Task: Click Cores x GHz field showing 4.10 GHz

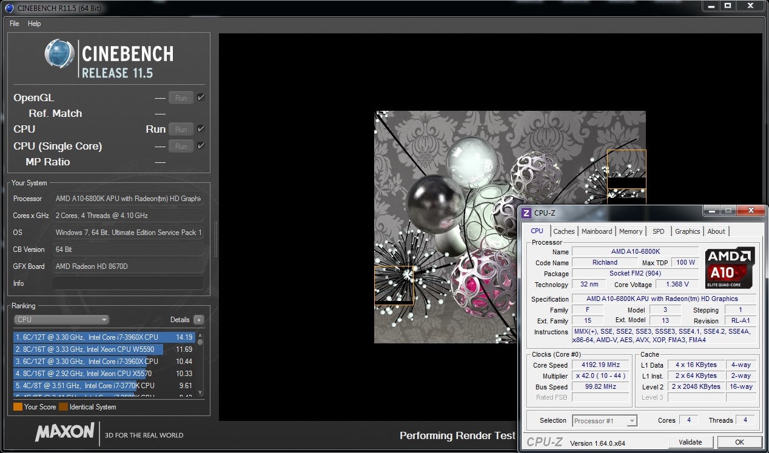Action: click(x=128, y=216)
